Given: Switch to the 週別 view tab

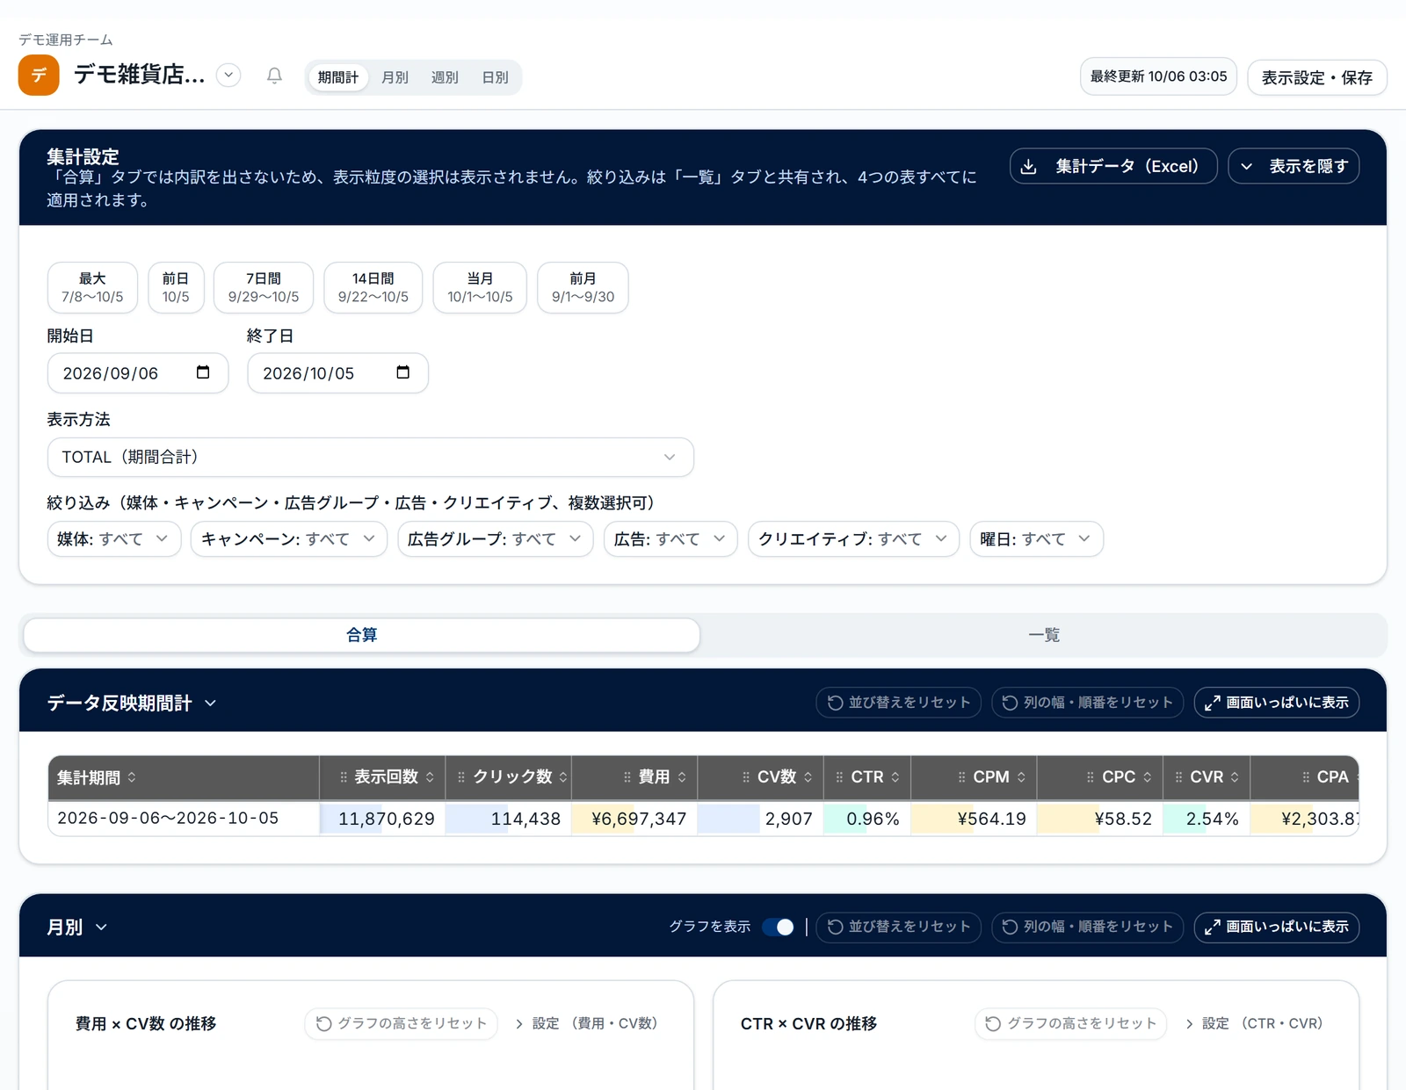Looking at the screenshot, I should (x=445, y=77).
